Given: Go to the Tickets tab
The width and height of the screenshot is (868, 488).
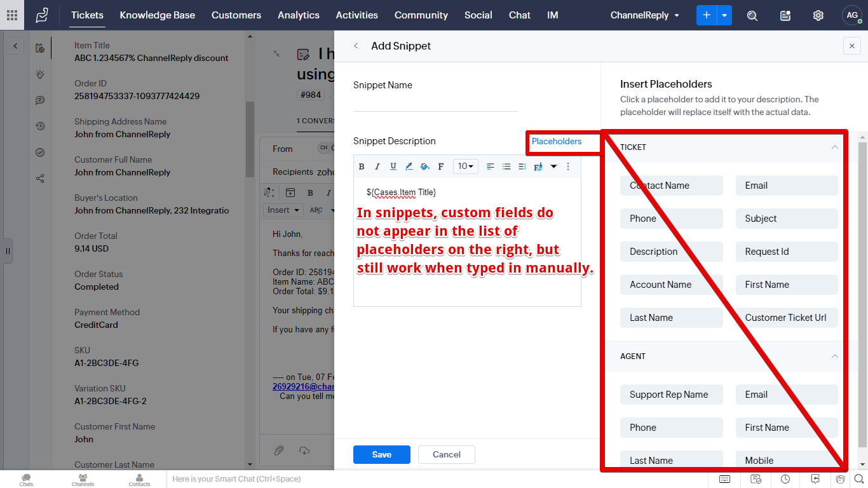Looking at the screenshot, I should click(x=87, y=15).
